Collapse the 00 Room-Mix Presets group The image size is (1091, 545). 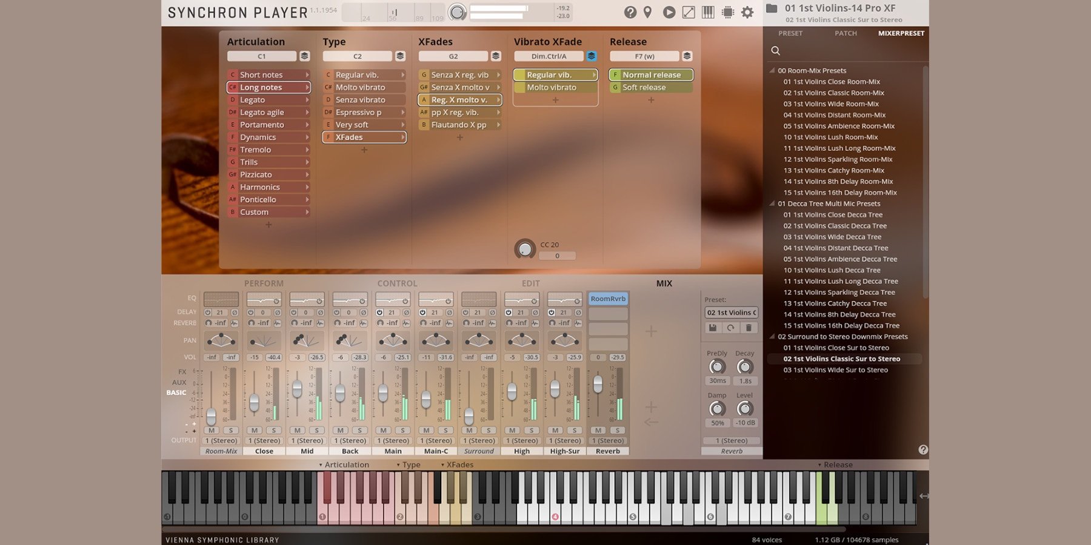point(772,71)
